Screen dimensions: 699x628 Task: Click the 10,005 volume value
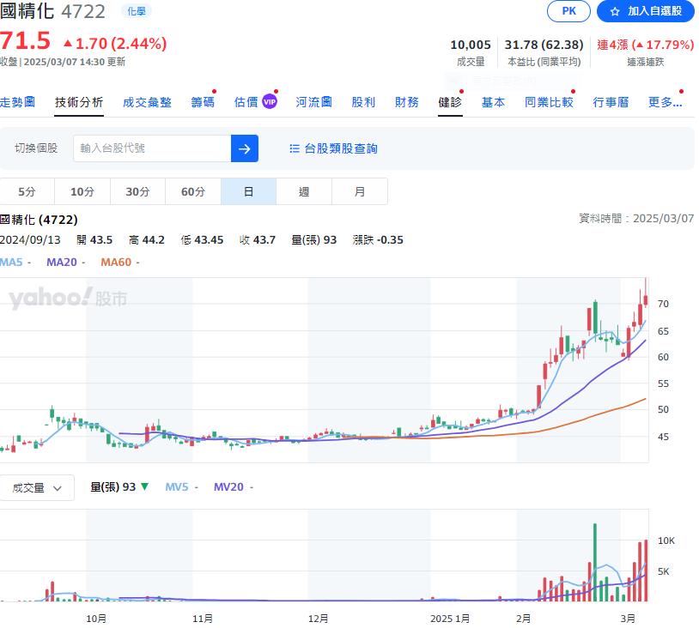click(471, 45)
